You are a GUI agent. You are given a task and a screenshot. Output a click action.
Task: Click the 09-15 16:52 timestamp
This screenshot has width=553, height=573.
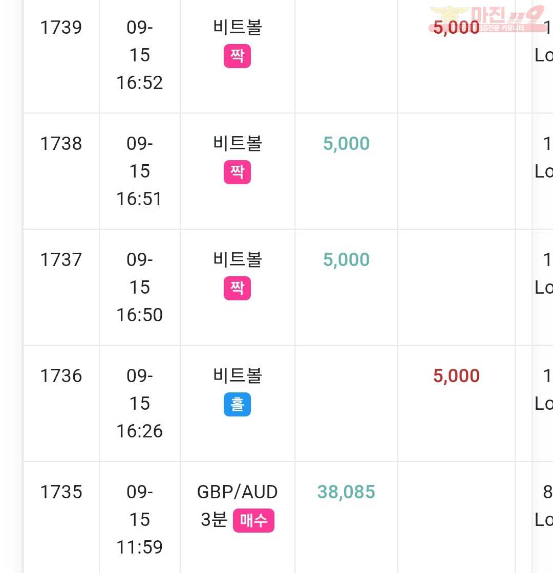pos(139,55)
